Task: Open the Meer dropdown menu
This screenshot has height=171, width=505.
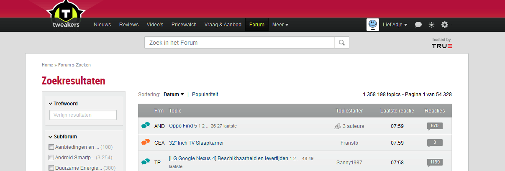Action: (280, 25)
